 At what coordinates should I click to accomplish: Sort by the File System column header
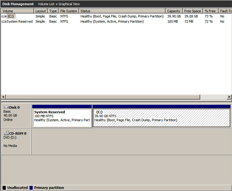point(69,11)
